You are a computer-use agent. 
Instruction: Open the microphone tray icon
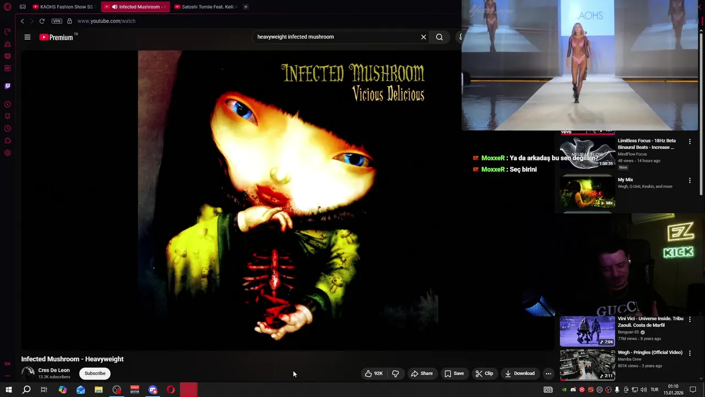click(x=617, y=390)
